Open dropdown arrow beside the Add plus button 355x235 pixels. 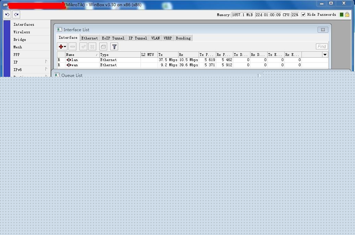coord(65,47)
